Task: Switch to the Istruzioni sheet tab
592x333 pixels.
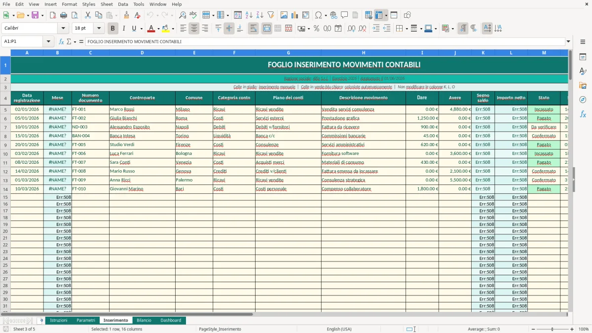Action: [x=59, y=320]
